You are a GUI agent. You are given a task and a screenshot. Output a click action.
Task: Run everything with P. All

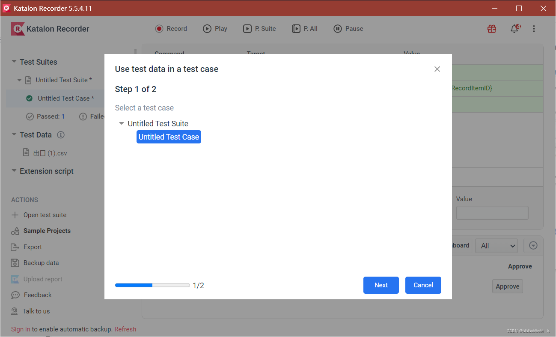pyautogui.click(x=305, y=29)
